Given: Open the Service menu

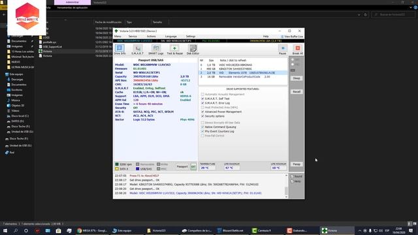Looking at the screenshot, I should [x=133, y=37].
